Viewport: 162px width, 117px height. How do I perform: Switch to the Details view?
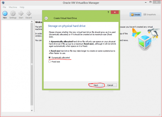(x=135, y=15)
